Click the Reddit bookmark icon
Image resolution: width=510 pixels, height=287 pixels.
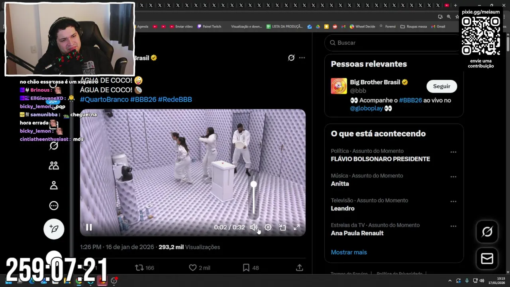[x=335, y=27]
